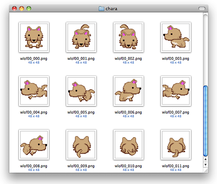The width and height of the screenshot is (217, 184).
Task: Click the wlof00_007.png sprite icon
Action: 176,91
